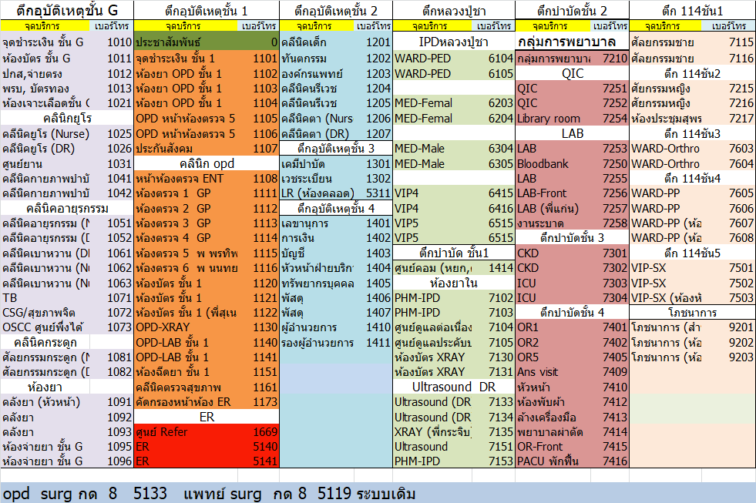Click the ตึกอุบัติเหตุชั้น G header cell
Image resolution: width=756 pixels, height=503 pixels.
pyautogui.click(x=67, y=10)
